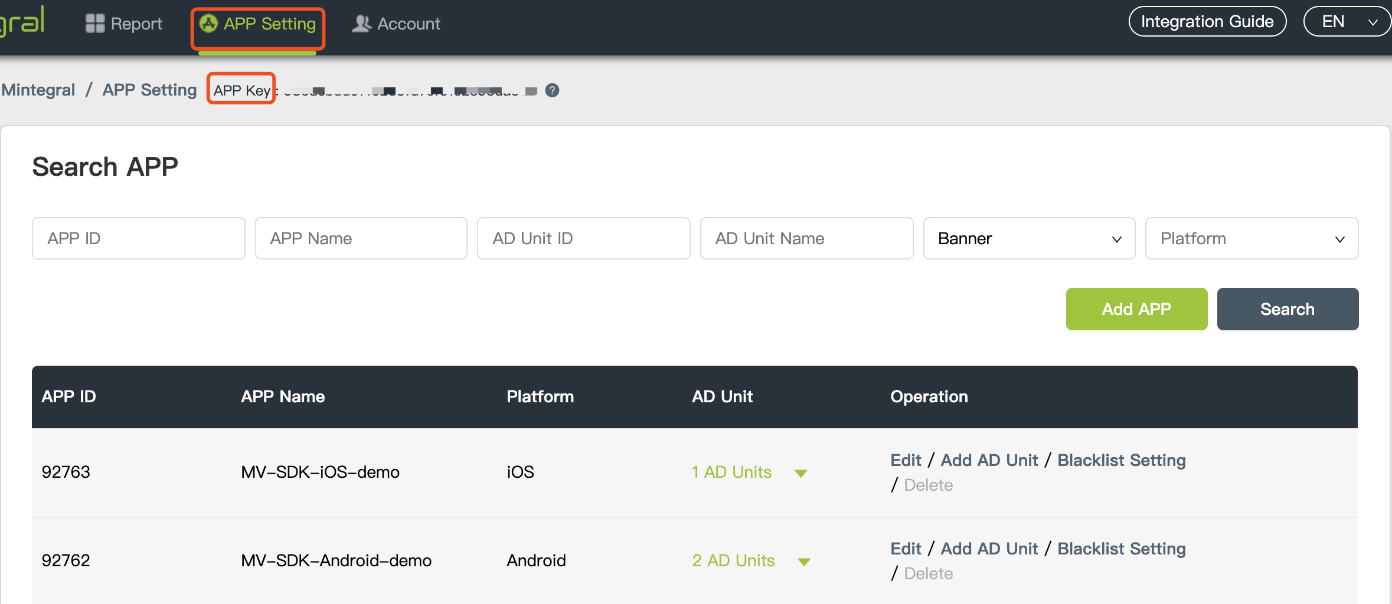The height and width of the screenshot is (604, 1392).
Task: Open the Integration Guide
Action: click(x=1207, y=22)
